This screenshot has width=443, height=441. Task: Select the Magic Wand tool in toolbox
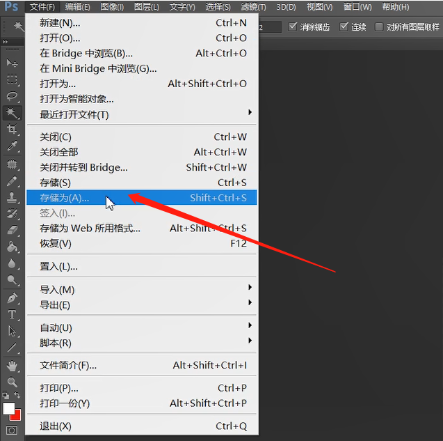pos(12,113)
